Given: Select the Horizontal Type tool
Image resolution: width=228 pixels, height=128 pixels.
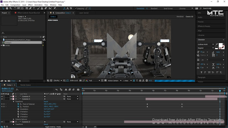Looking at the screenshot, I should point(34,9).
